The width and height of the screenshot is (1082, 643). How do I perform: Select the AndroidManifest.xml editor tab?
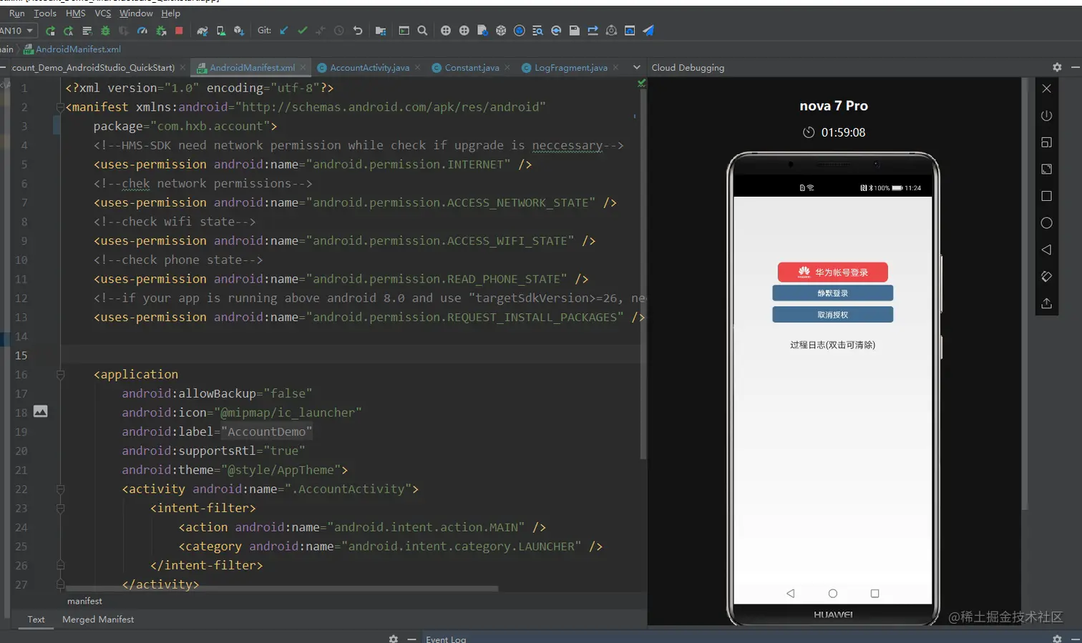tap(251, 67)
